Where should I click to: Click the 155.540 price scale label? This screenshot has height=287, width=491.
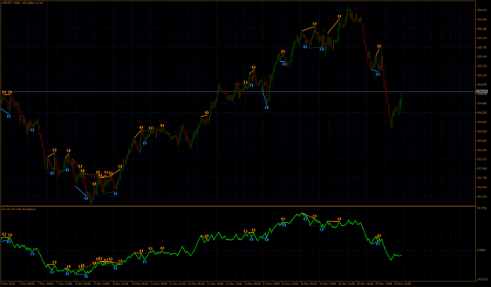click(482, 56)
